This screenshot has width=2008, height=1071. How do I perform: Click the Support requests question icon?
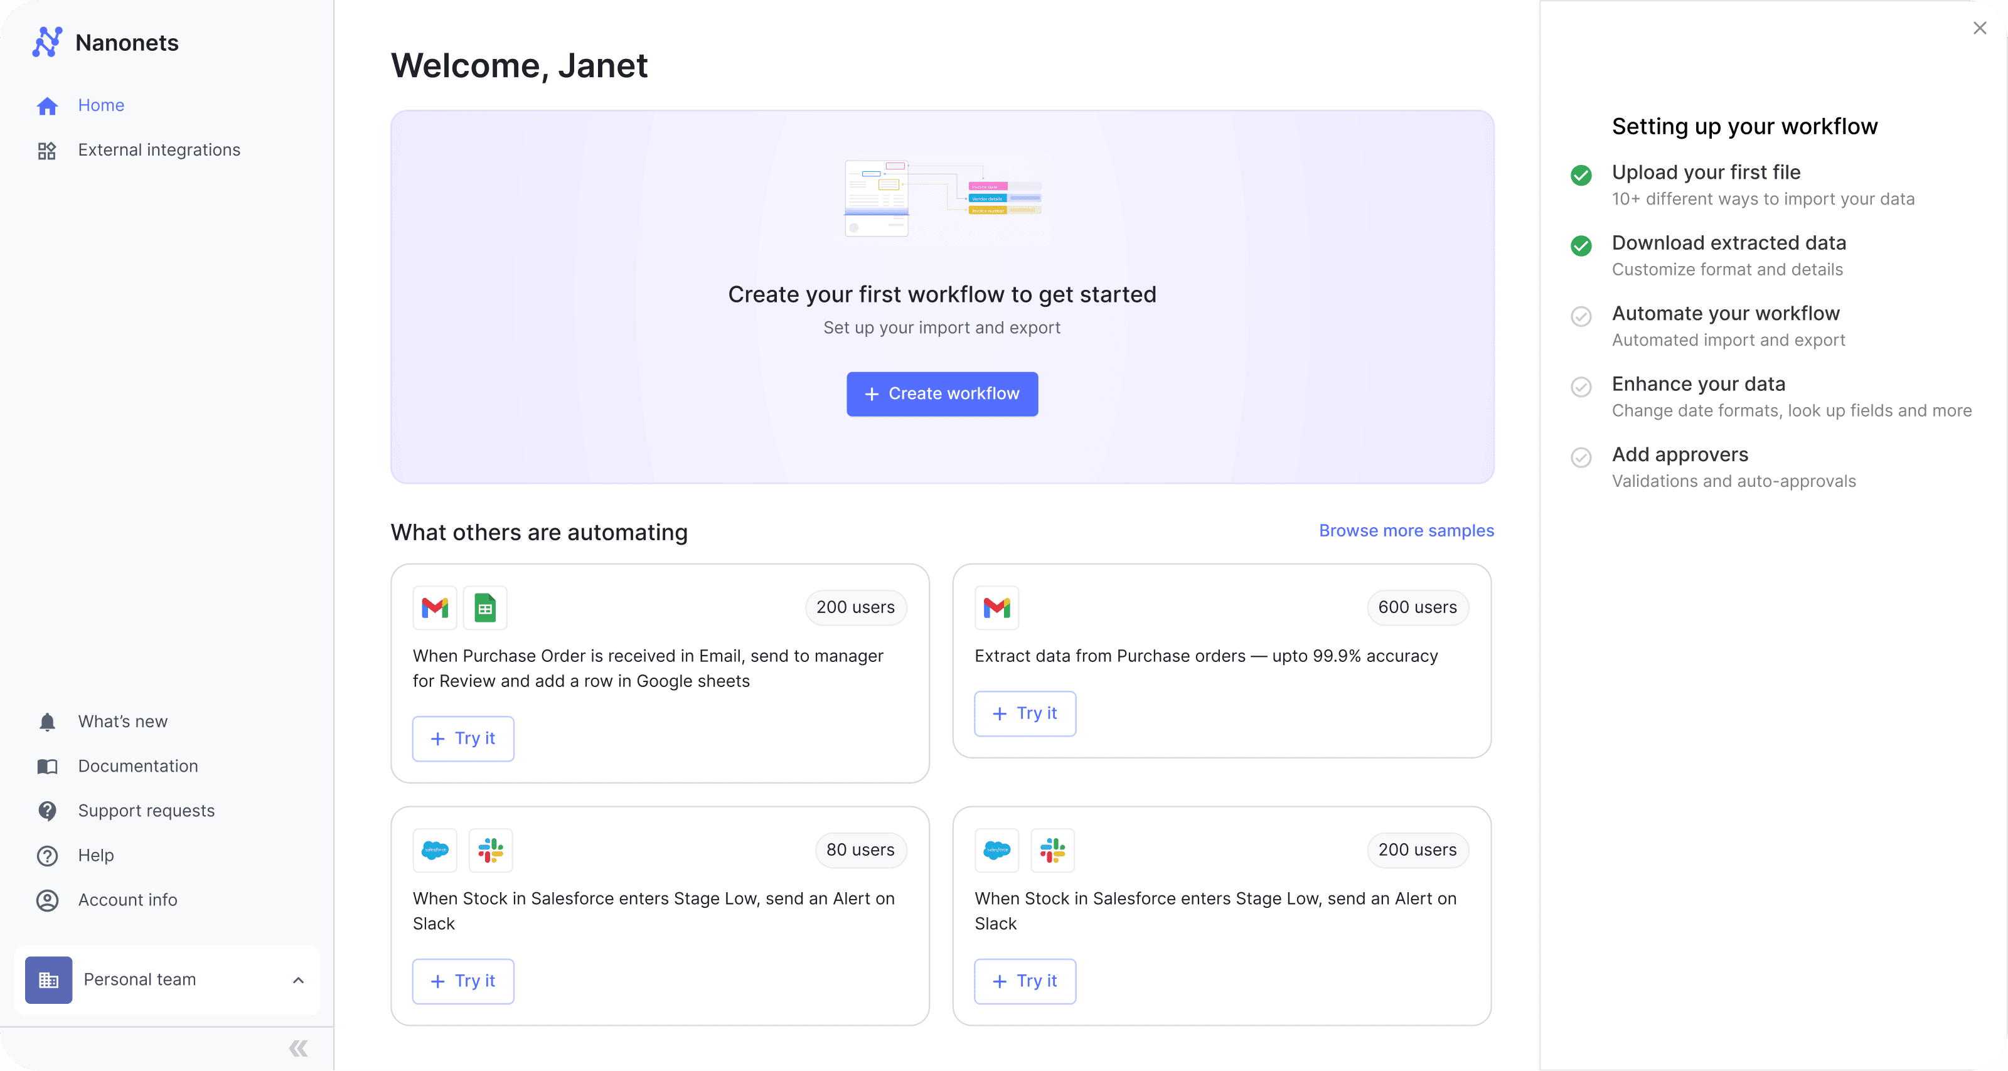click(47, 811)
